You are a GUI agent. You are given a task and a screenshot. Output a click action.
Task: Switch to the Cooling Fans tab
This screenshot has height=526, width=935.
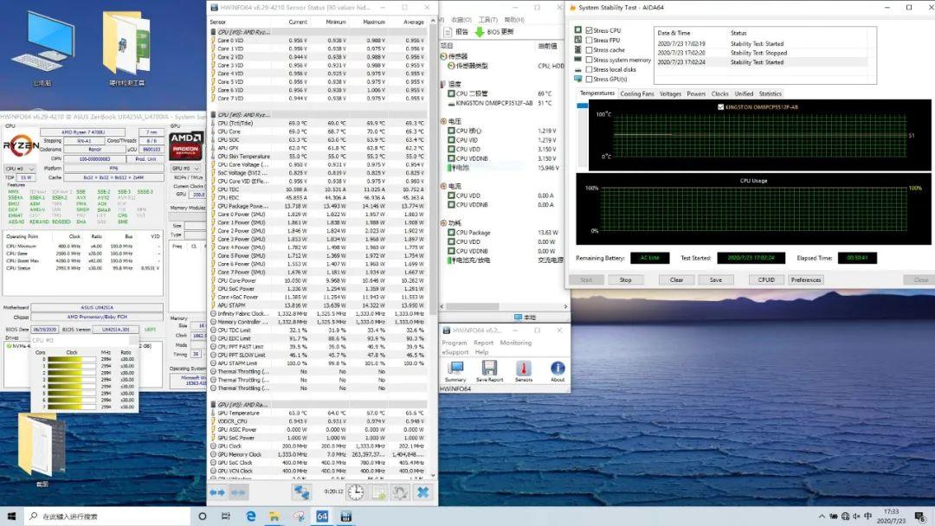[x=637, y=93]
